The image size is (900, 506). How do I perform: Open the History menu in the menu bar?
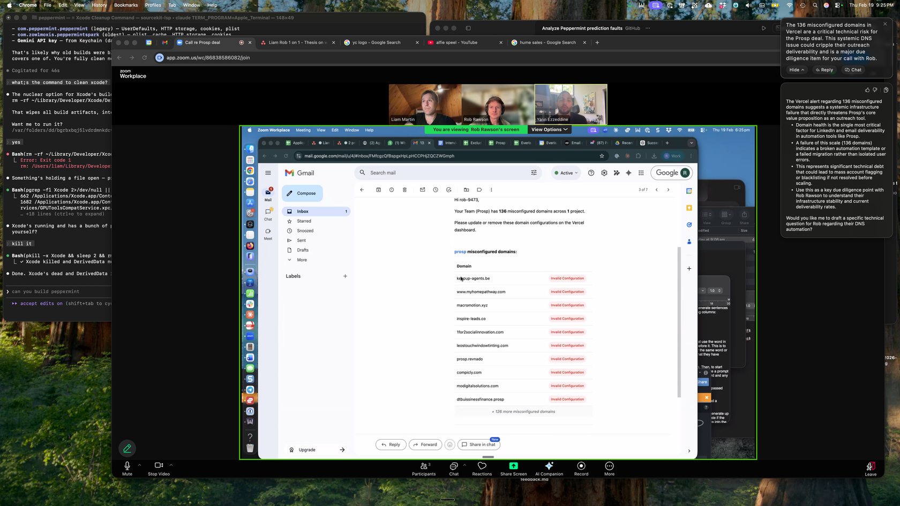point(99,5)
